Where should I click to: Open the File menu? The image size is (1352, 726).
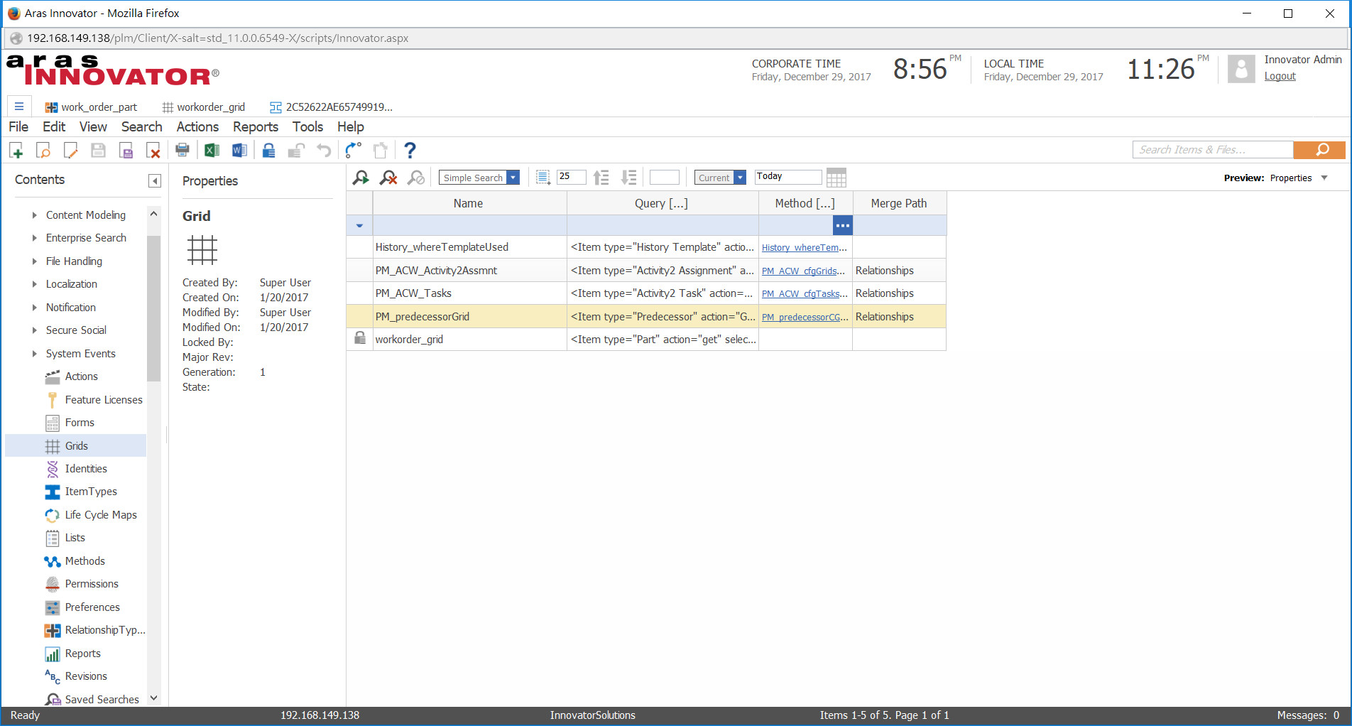pyautogui.click(x=18, y=126)
